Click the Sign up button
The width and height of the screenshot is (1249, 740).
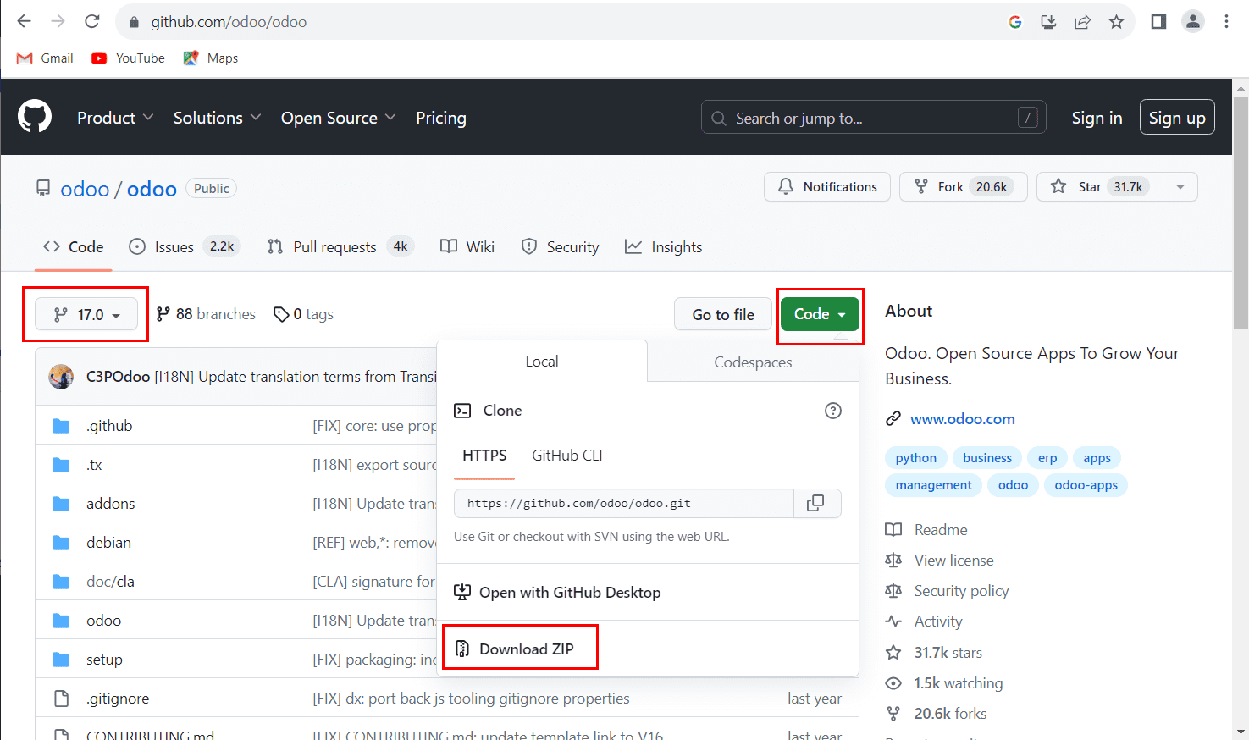point(1177,118)
